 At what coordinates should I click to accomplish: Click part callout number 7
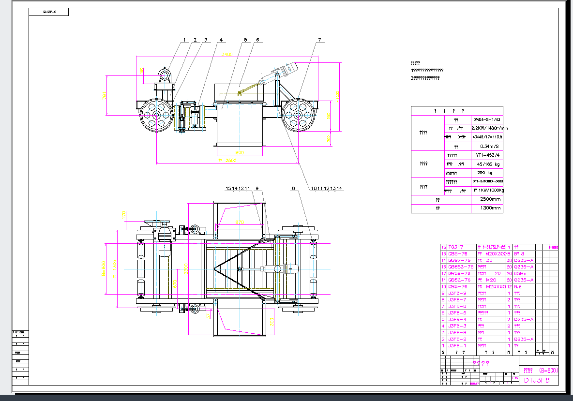click(319, 40)
